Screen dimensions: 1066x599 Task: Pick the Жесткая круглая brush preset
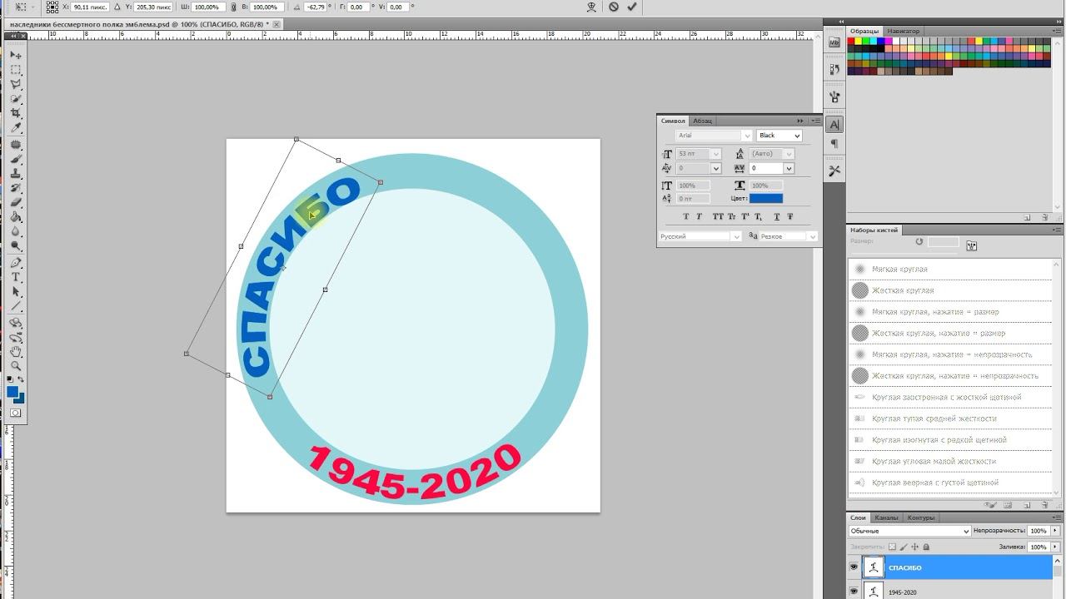pyautogui.click(x=950, y=290)
